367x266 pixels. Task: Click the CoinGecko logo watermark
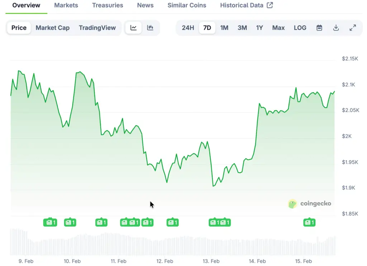point(310,204)
